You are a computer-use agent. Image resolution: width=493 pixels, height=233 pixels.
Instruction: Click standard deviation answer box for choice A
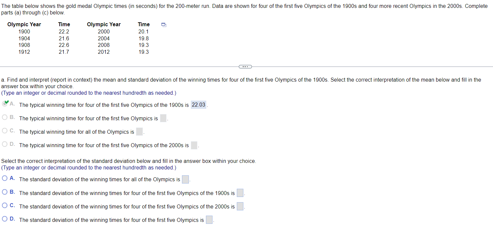coord(185,179)
